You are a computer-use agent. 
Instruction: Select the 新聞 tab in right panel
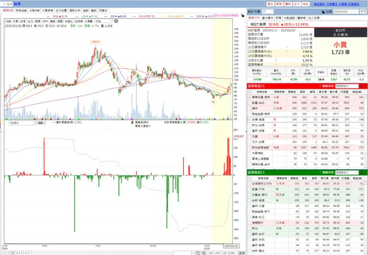278,18
